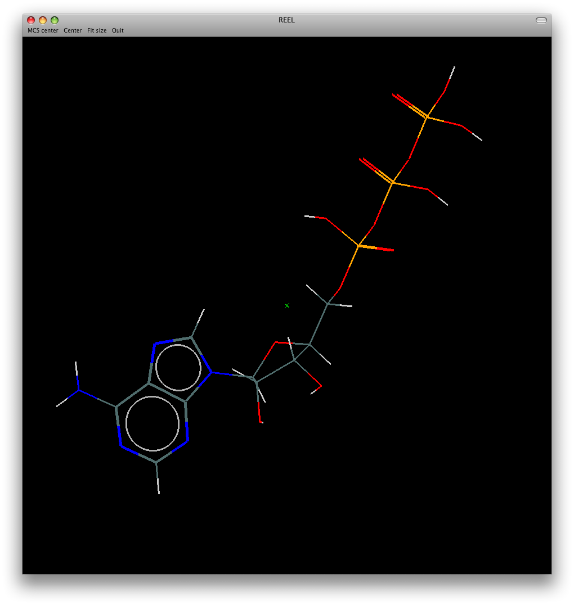The width and height of the screenshot is (574, 605).
Task: Click the blue amino nitrogen atom with two hydrogens
Action: click(x=79, y=389)
